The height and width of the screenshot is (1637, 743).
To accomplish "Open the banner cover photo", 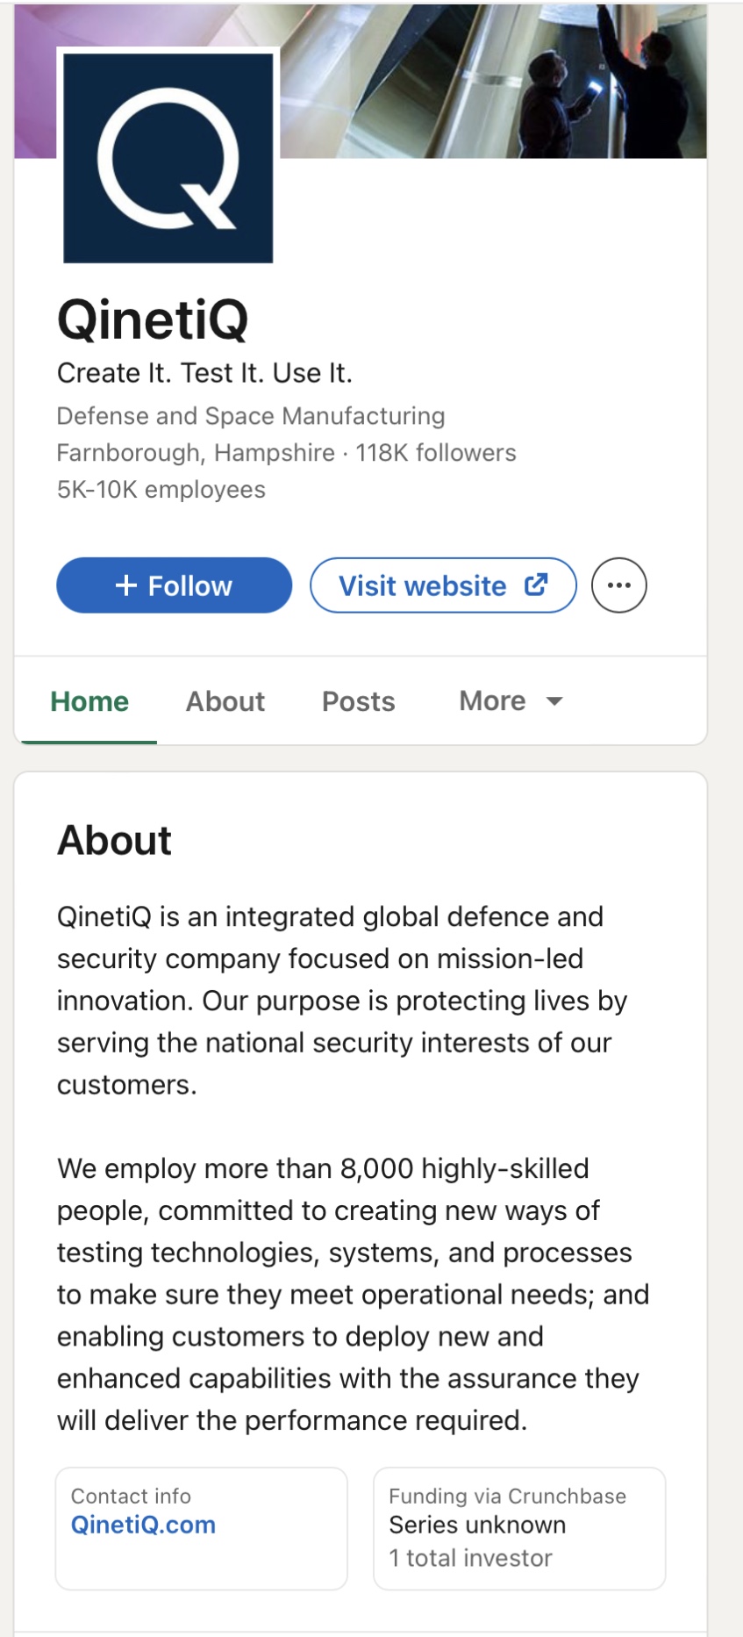I will [x=491, y=81].
